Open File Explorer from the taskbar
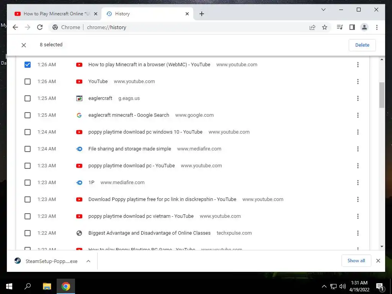This screenshot has height=294, width=392. (x=47, y=286)
